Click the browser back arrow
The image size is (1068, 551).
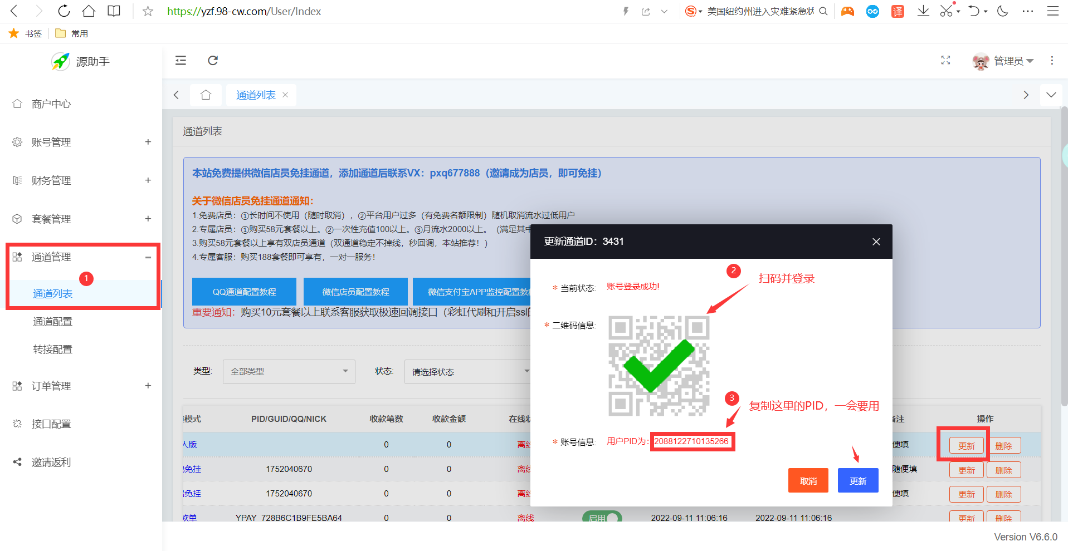[x=14, y=11]
